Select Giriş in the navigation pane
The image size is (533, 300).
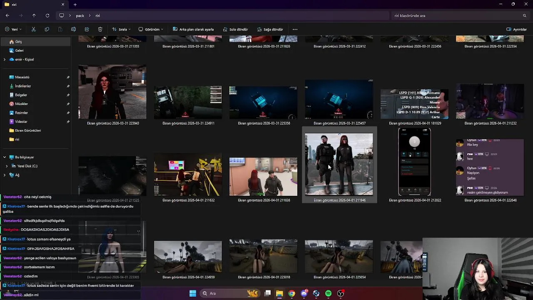click(x=35, y=42)
